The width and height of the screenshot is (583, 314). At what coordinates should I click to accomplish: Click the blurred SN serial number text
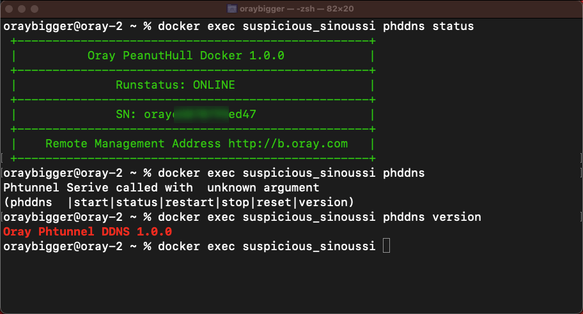pos(201,114)
